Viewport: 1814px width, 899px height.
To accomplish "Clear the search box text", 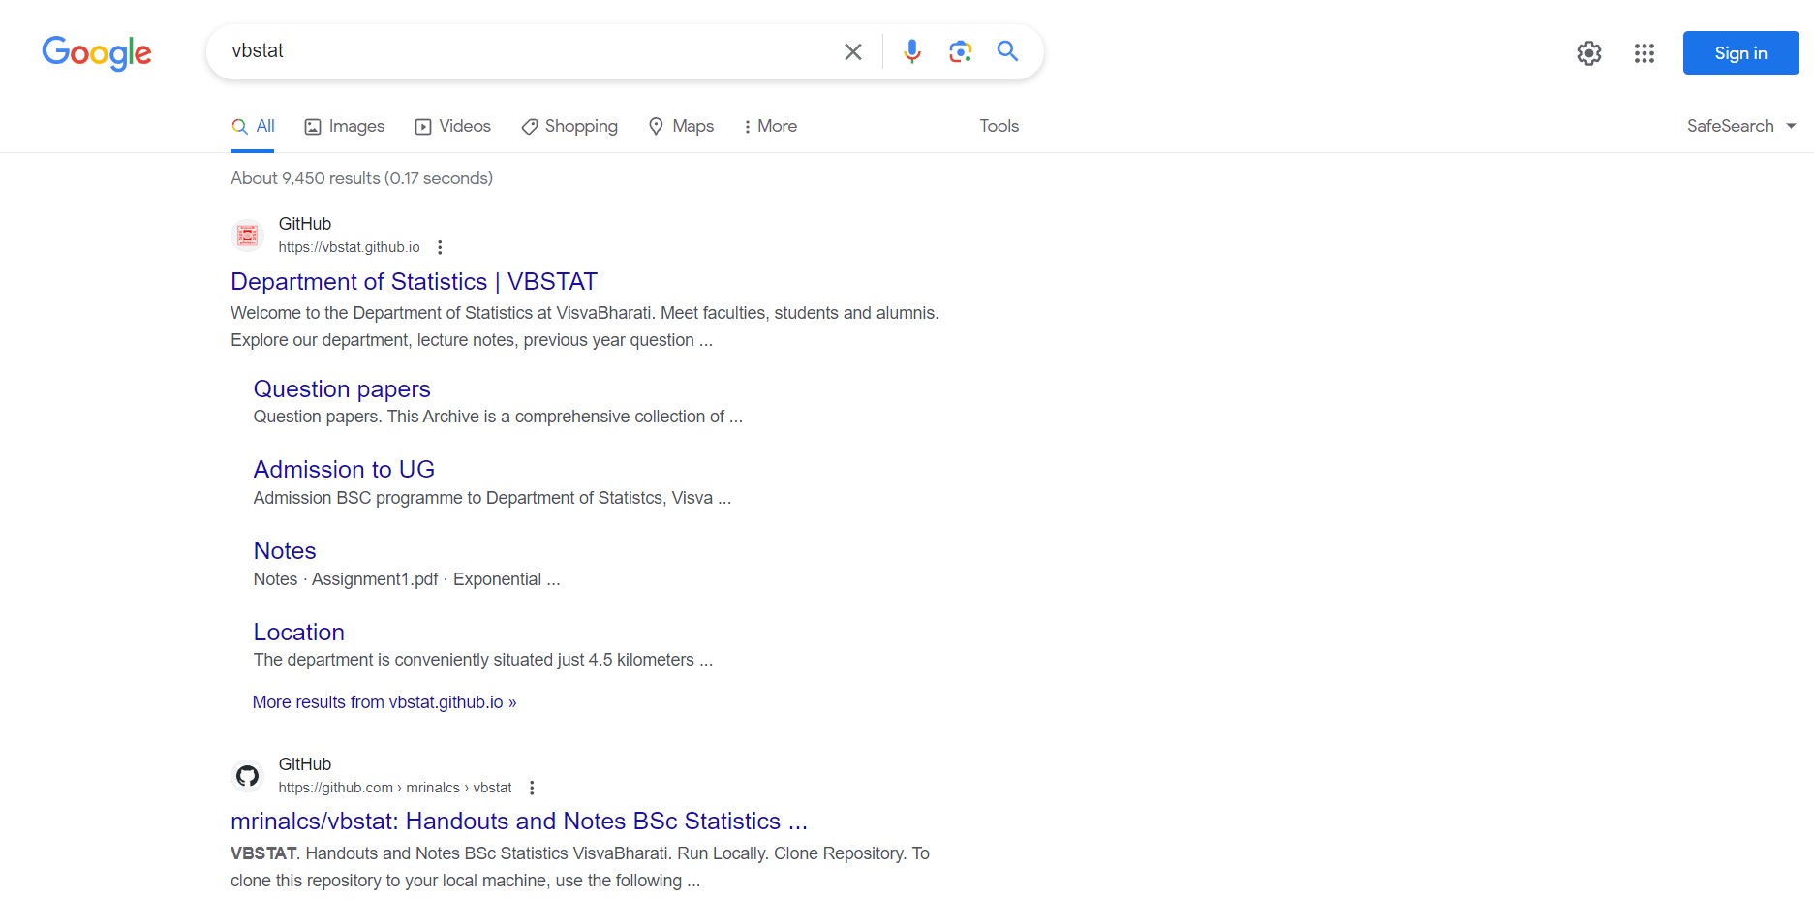I will tap(852, 51).
